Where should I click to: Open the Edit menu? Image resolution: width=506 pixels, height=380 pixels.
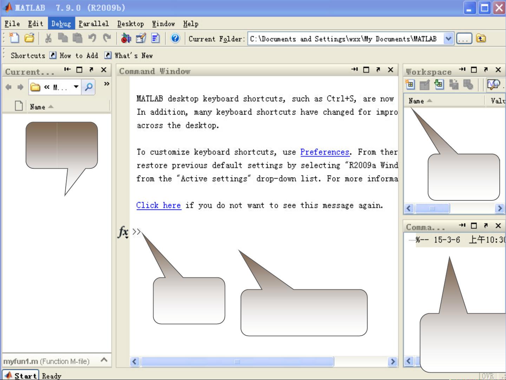(35, 24)
